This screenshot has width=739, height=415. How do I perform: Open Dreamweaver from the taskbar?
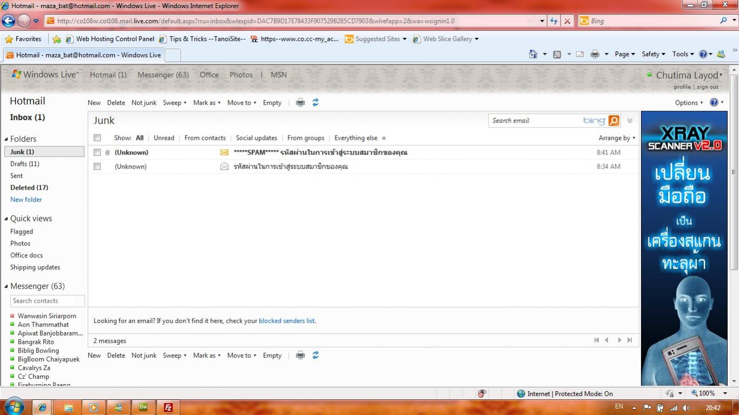(143, 407)
